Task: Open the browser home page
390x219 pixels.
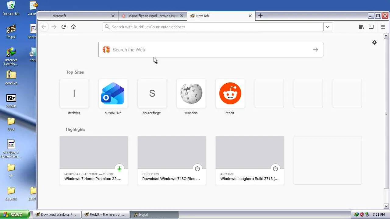Action: (x=73, y=27)
